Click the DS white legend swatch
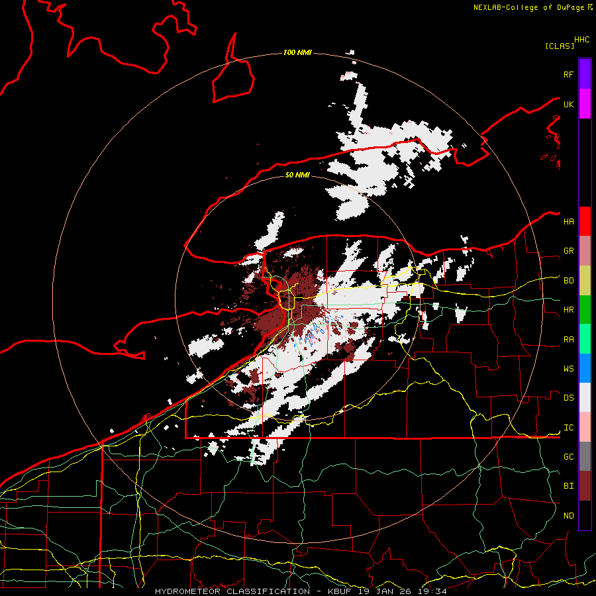Image resolution: width=596 pixels, height=596 pixels. pos(585,397)
